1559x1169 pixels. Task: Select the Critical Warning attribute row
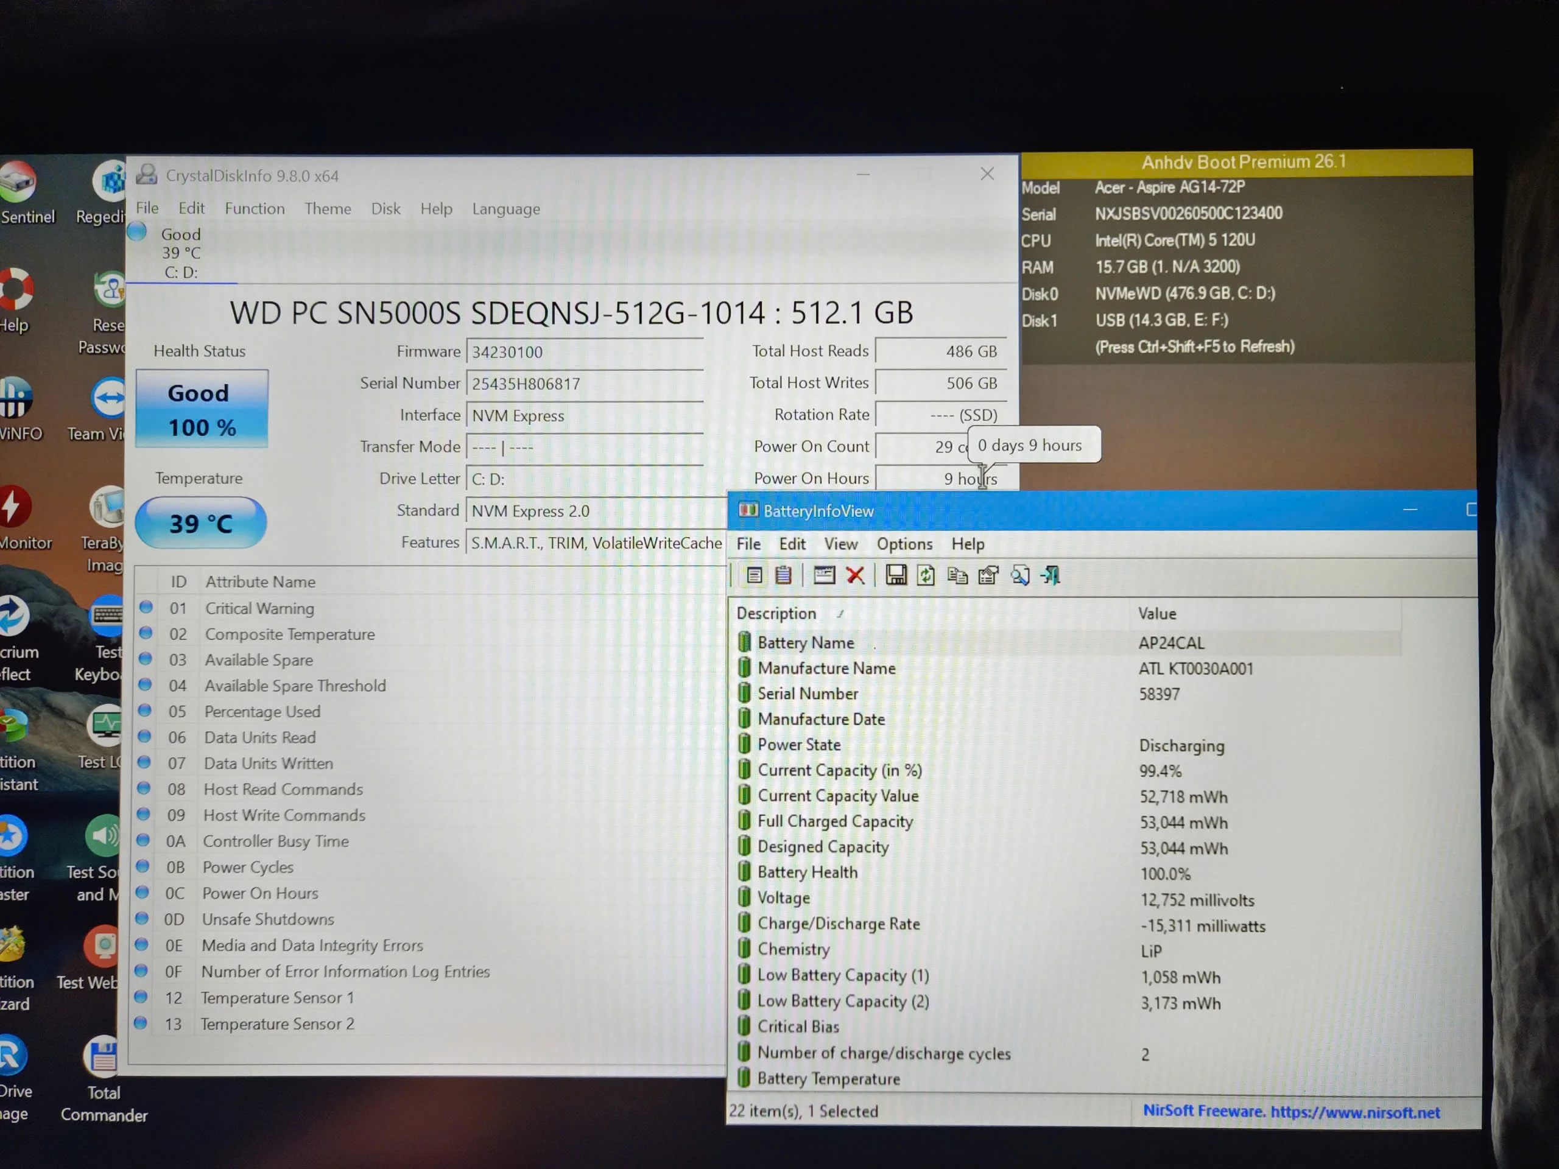(x=430, y=608)
